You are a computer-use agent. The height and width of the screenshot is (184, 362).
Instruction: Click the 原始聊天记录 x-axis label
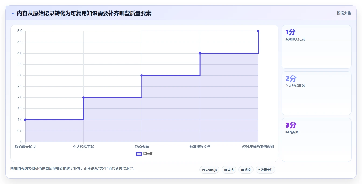[25, 147]
